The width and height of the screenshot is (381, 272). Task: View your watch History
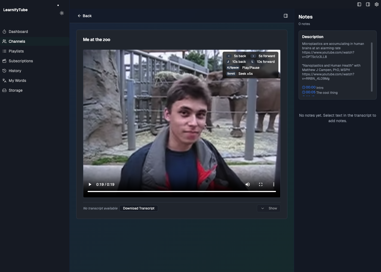[x=15, y=71]
